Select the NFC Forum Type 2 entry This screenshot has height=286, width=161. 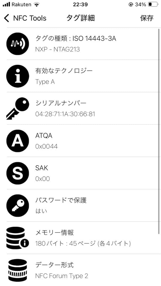pyautogui.click(x=62, y=276)
